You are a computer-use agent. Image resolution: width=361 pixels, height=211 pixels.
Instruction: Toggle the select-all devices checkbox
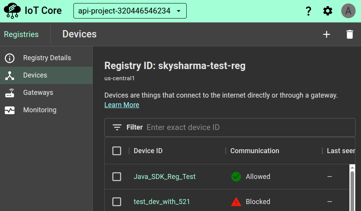click(x=117, y=151)
